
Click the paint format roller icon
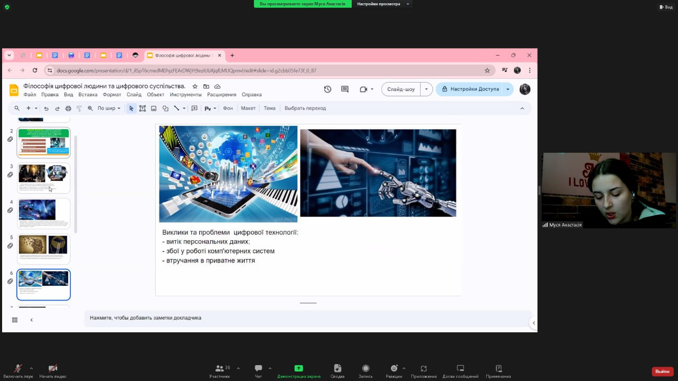[x=79, y=108]
